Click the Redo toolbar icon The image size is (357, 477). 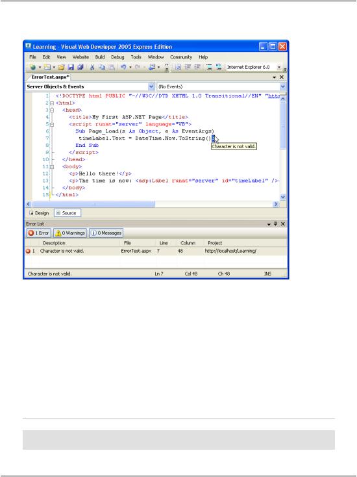tap(138, 67)
